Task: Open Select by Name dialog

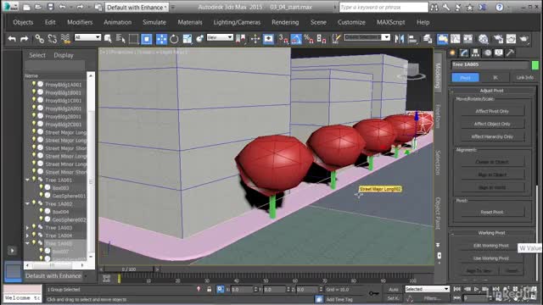Action: (120, 39)
